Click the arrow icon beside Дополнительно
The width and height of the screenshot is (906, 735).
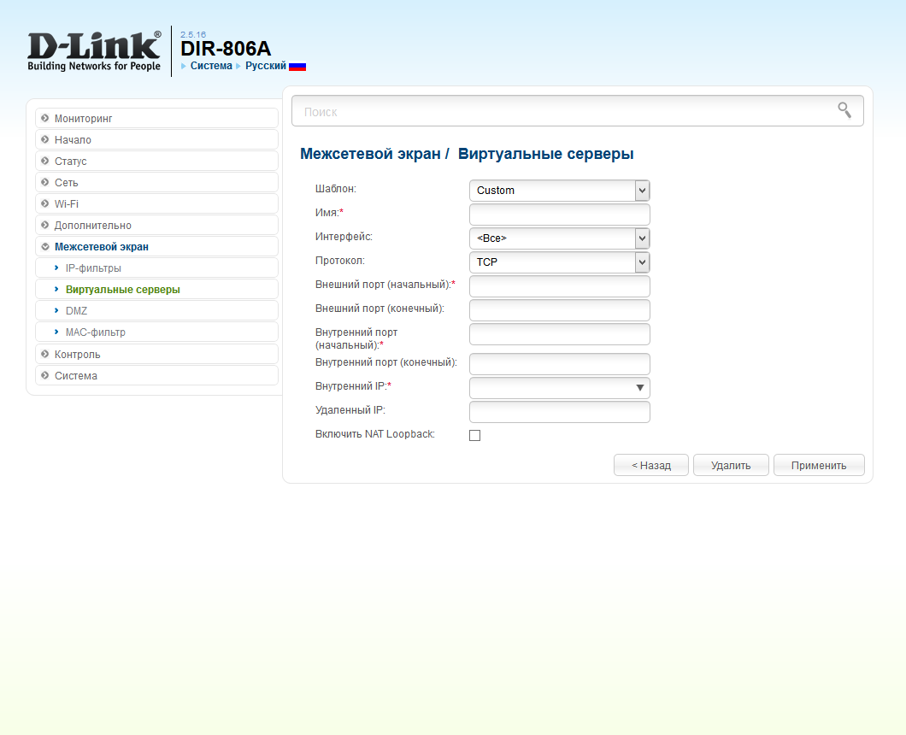pos(45,225)
